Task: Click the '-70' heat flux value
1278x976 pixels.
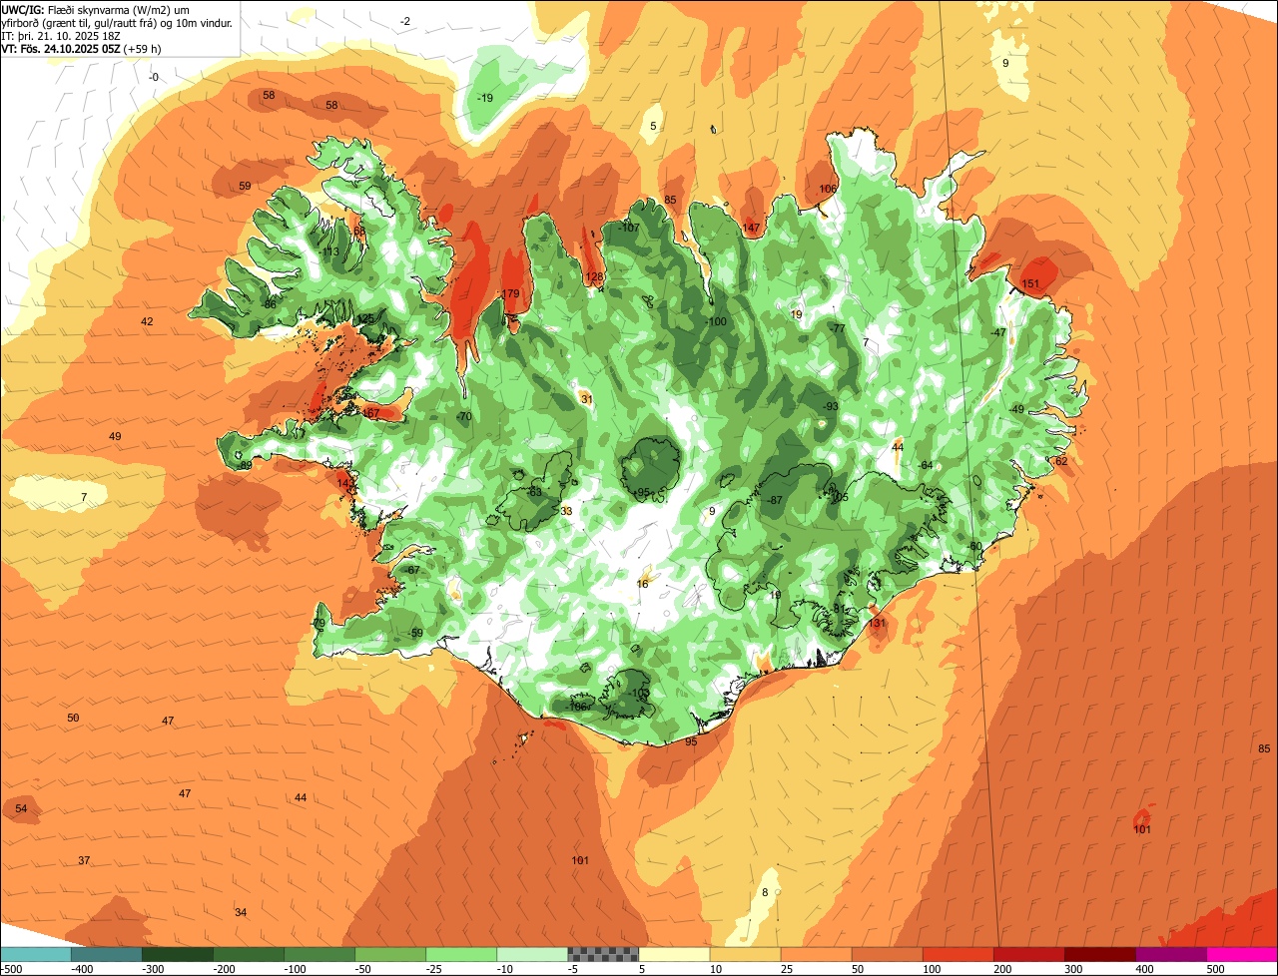Action: pyautogui.click(x=463, y=417)
